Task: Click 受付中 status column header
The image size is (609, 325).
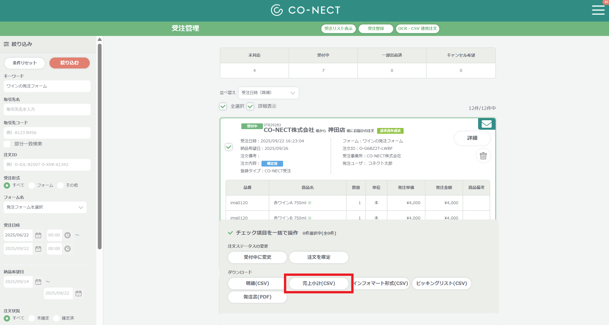Action: point(323,55)
